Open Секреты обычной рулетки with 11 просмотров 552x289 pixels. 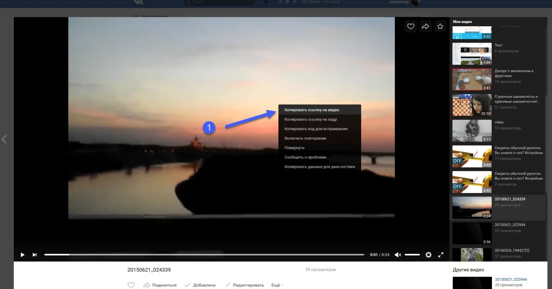[472, 156]
